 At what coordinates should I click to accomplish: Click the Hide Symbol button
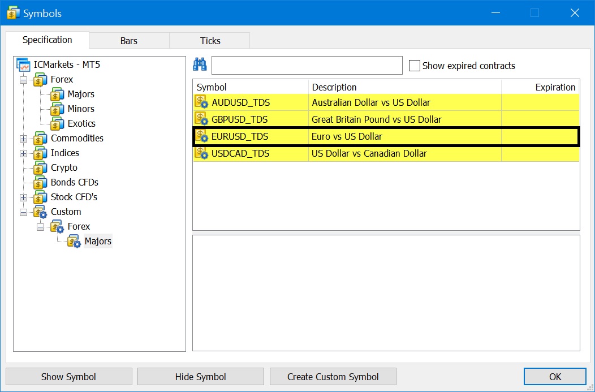point(200,376)
